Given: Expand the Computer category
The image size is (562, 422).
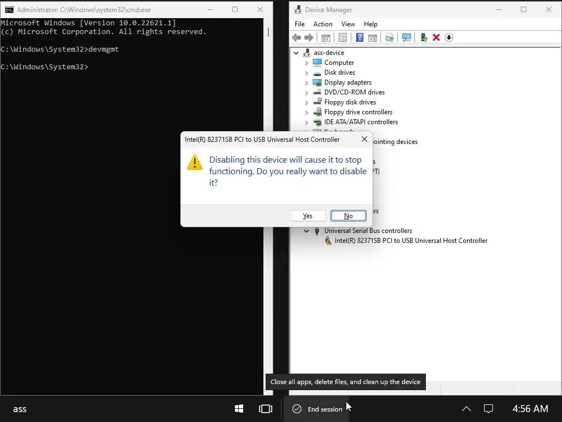Looking at the screenshot, I should point(306,63).
